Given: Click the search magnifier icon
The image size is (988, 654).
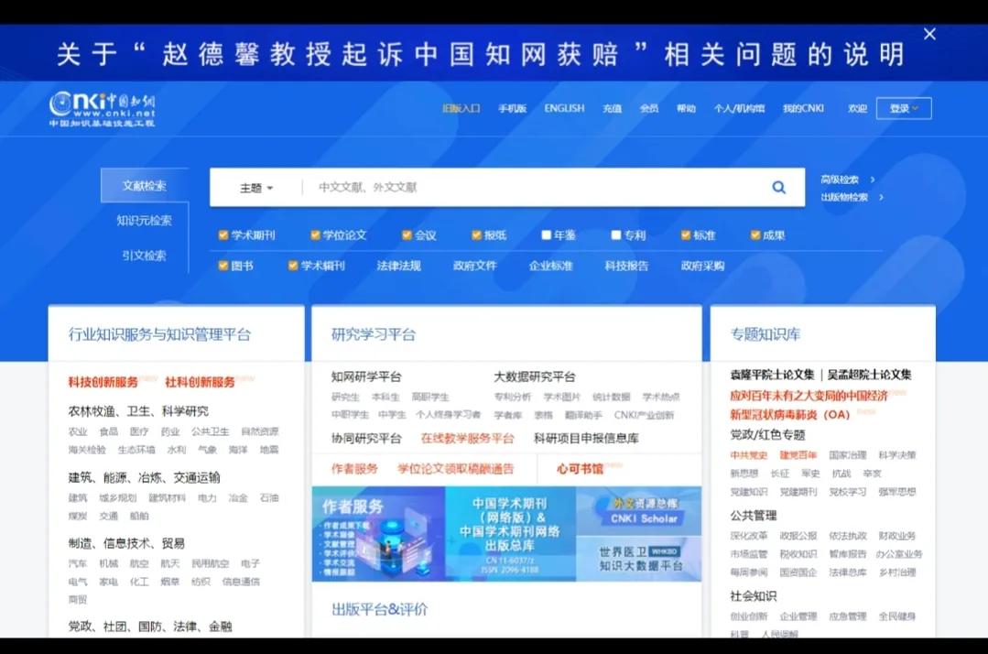Looking at the screenshot, I should [778, 186].
